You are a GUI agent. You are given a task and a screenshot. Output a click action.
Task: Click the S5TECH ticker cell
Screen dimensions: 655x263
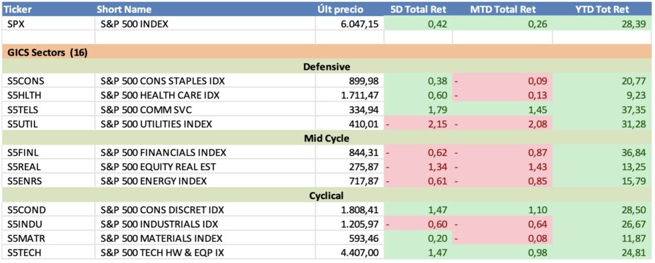point(26,253)
